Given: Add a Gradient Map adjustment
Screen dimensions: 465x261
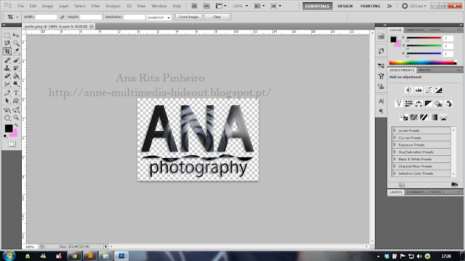Looking at the screenshot, I should (434, 117).
